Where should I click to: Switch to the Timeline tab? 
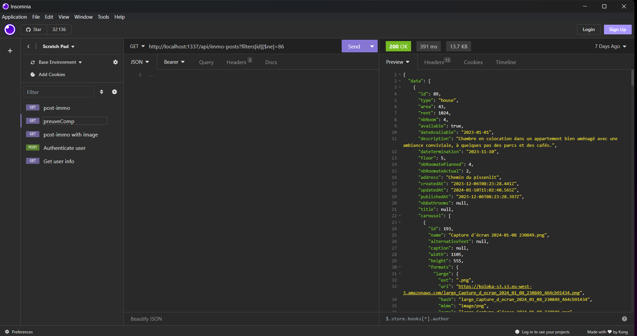pos(506,62)
